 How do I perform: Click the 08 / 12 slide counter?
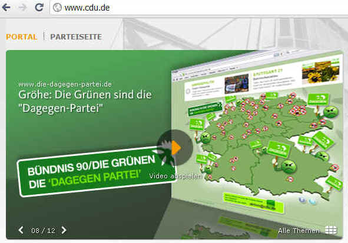(x=43, y=231)
